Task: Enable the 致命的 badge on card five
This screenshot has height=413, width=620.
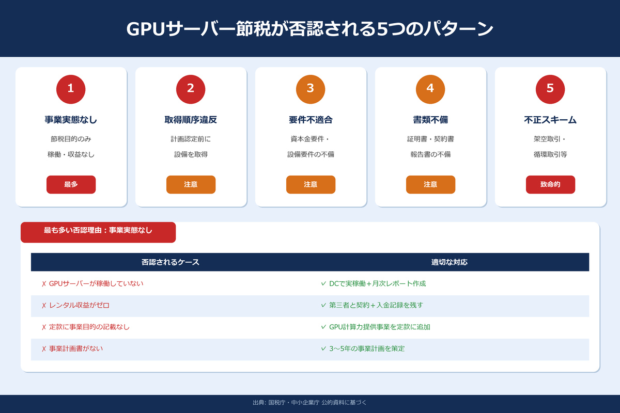Action: coord(550,184)
